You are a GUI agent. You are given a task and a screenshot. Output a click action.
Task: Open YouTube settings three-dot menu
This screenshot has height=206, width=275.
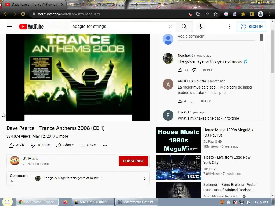229,27
